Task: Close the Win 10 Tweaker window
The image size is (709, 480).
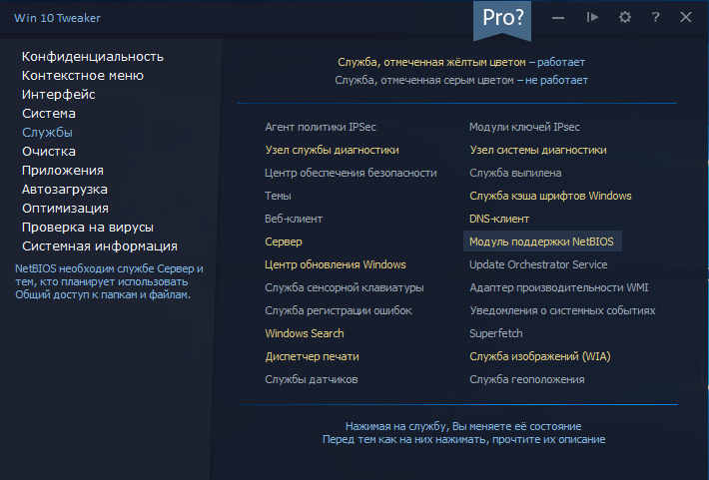Action: point(686,18)
